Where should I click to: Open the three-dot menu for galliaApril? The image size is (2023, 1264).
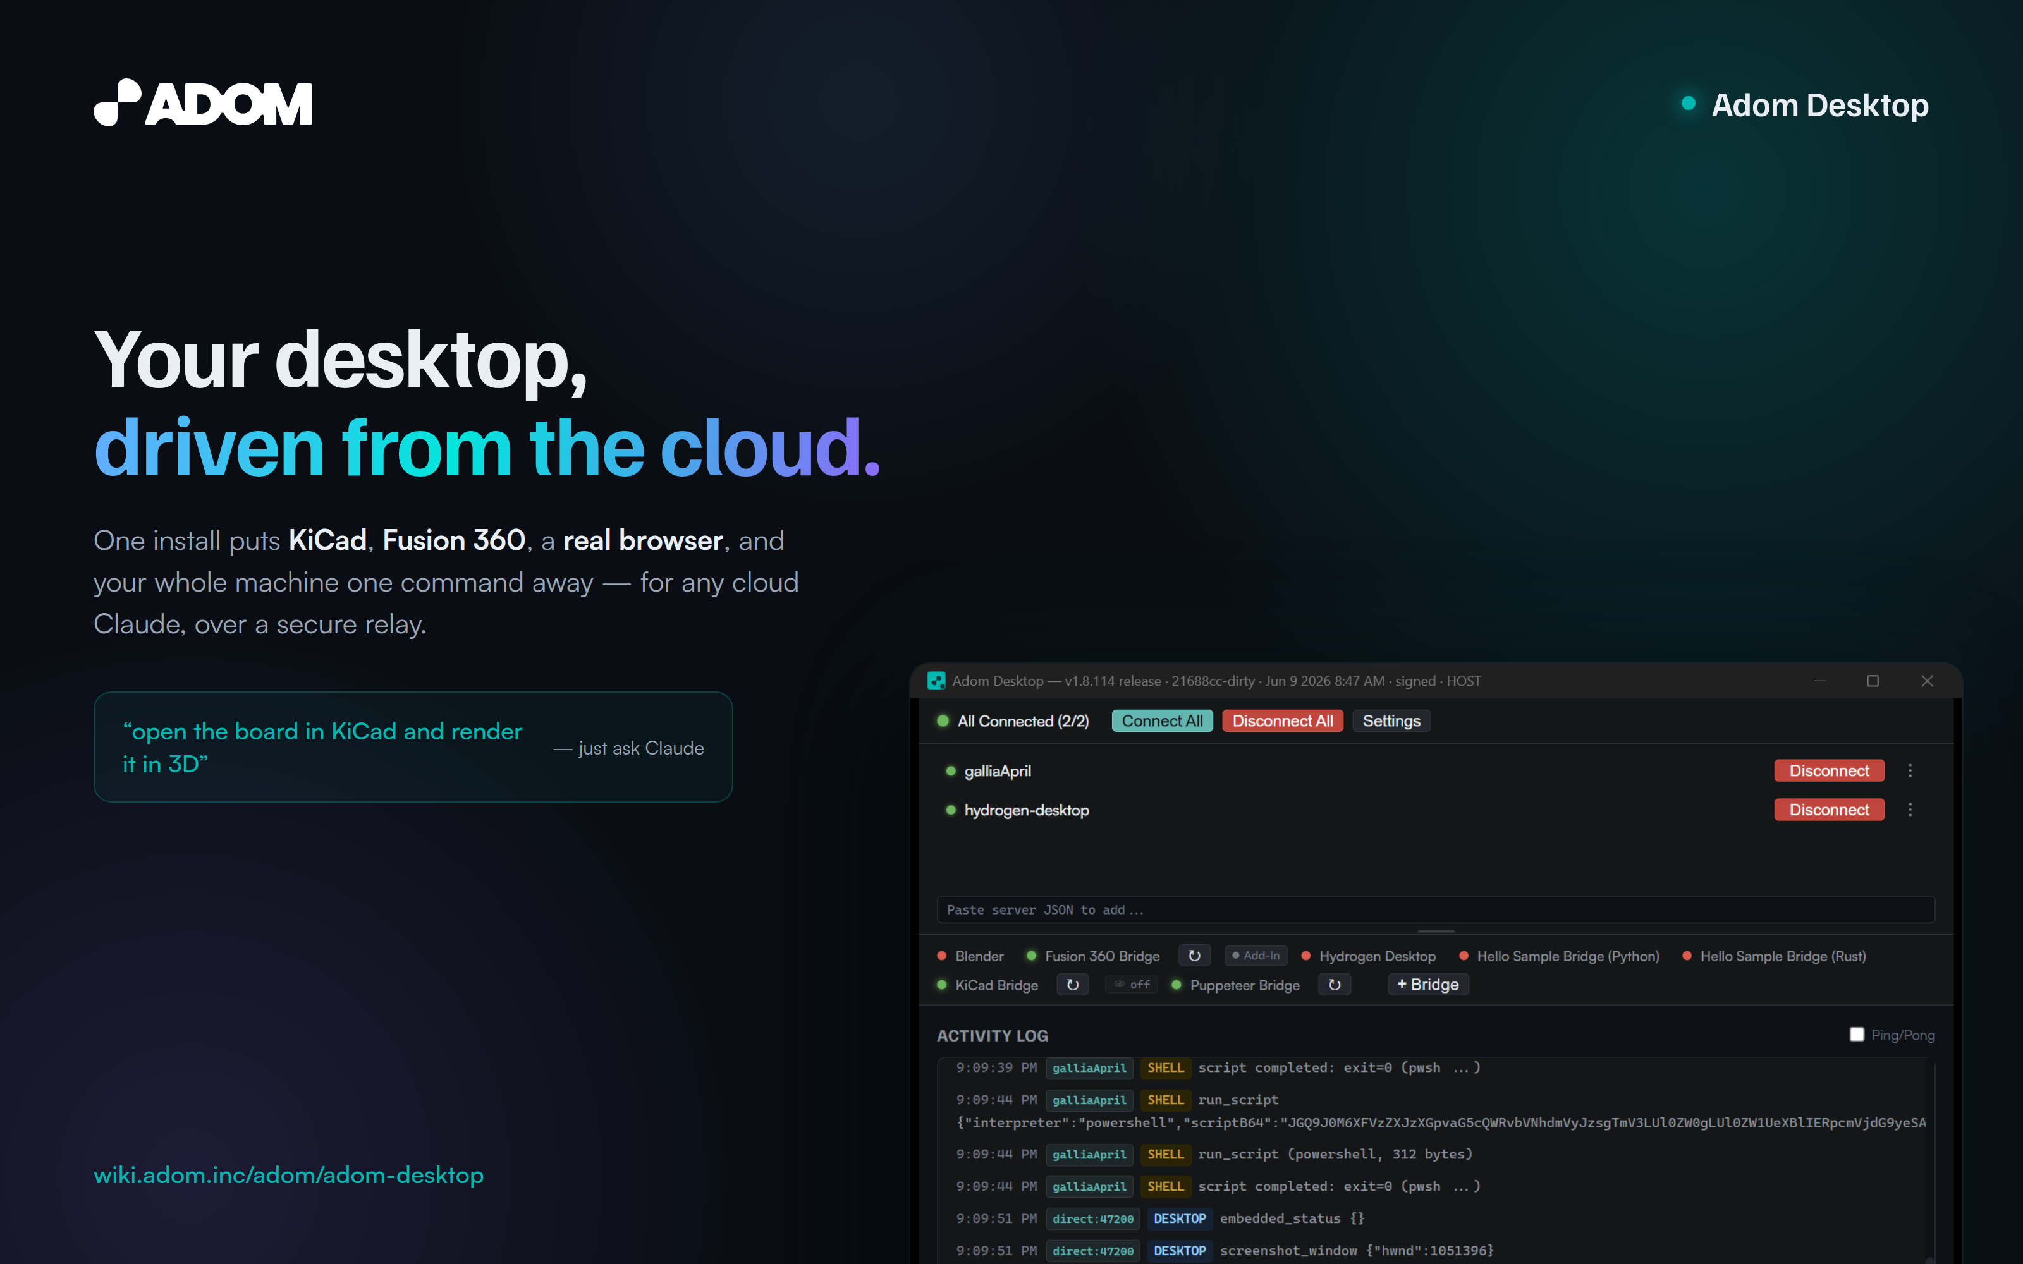1910,771
